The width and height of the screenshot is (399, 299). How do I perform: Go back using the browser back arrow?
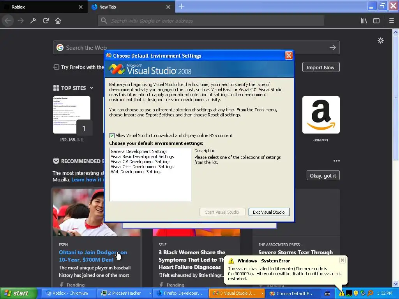[x=8, y=21]
